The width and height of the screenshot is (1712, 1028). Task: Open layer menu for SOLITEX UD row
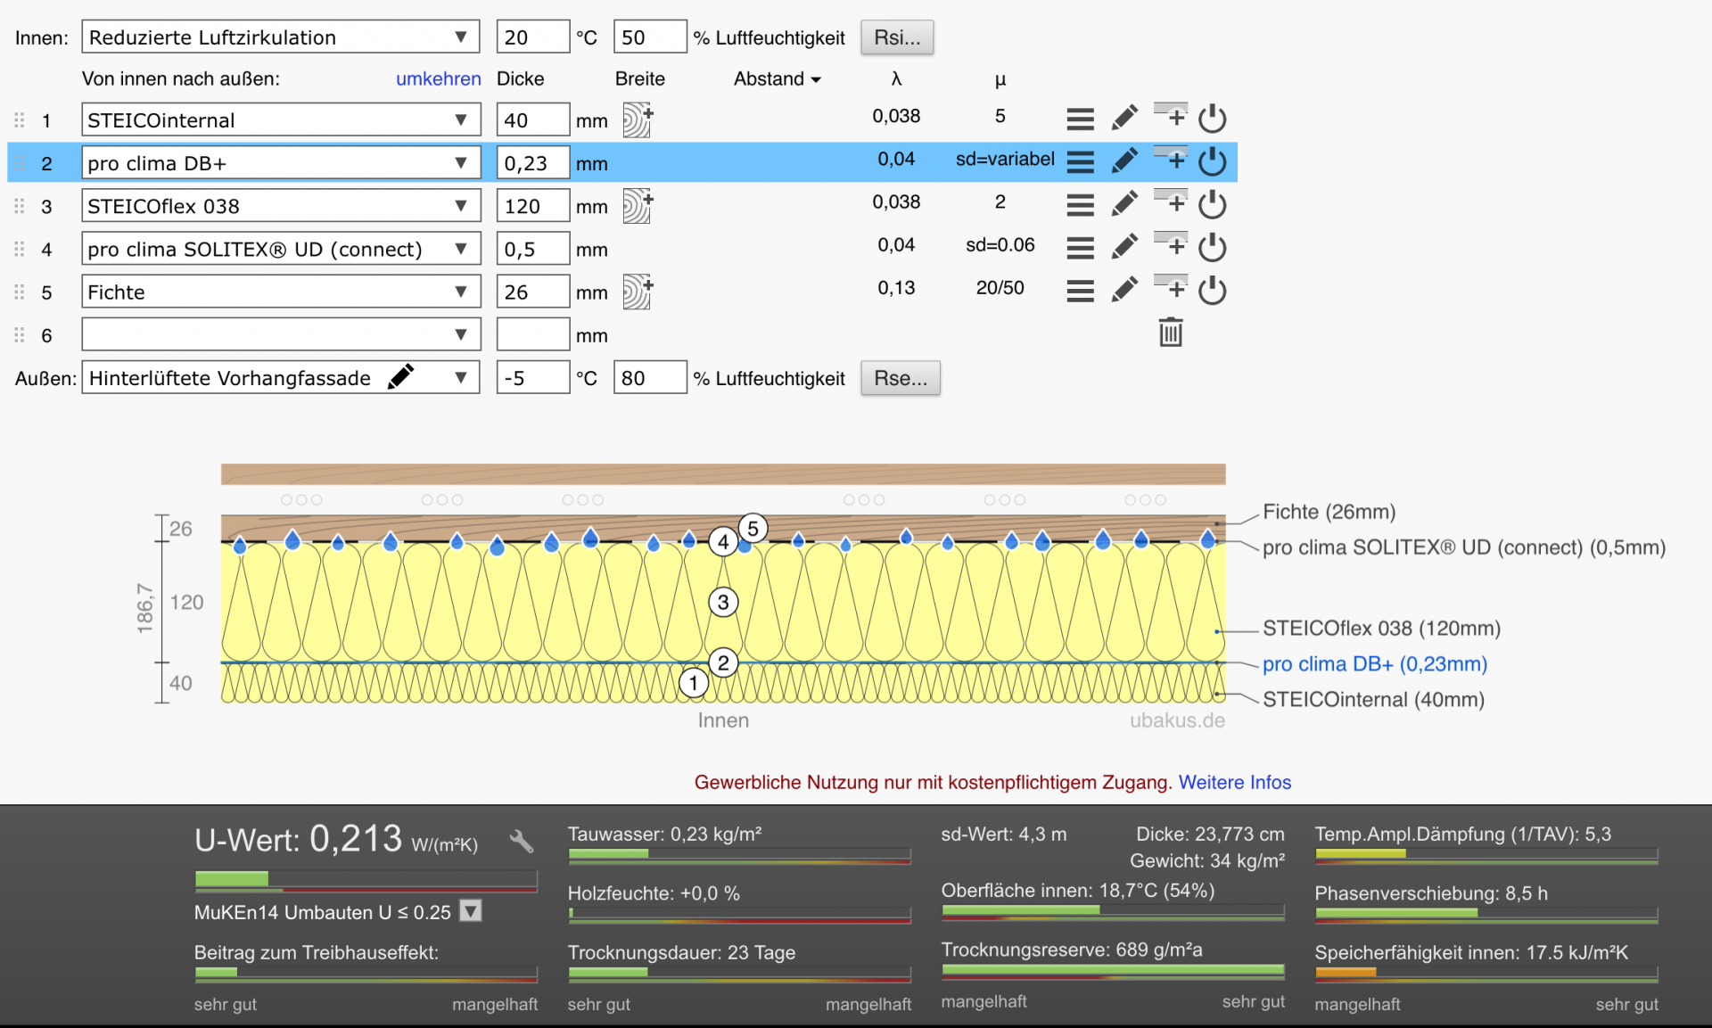[1080, 247]
